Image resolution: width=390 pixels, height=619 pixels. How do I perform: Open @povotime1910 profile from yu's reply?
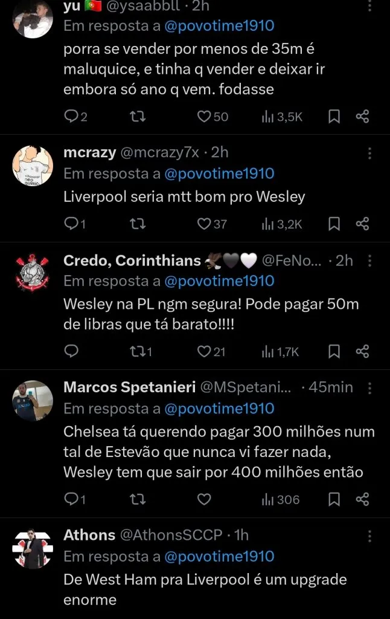[219, 25]
